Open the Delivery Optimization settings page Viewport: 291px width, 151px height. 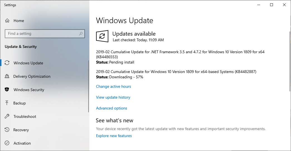coord(32,76)
